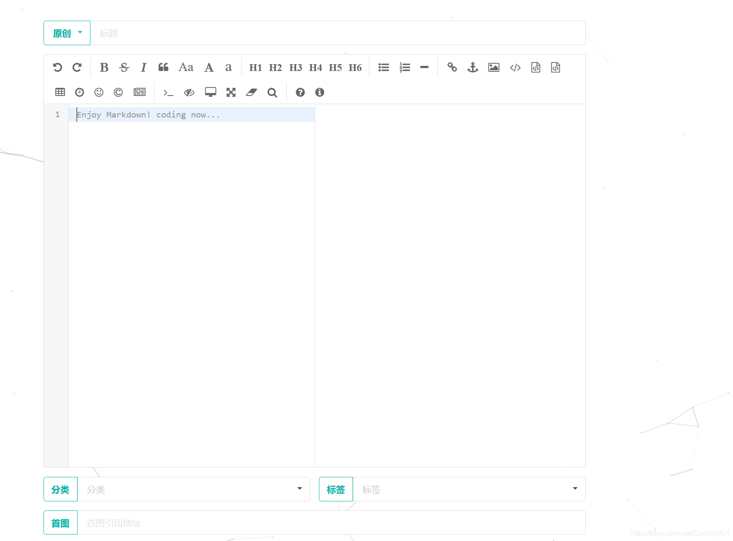Screen dimensions: 733x541
Task: Insert H5 heading
Action: pyautogui.click(x=335, y=68)
